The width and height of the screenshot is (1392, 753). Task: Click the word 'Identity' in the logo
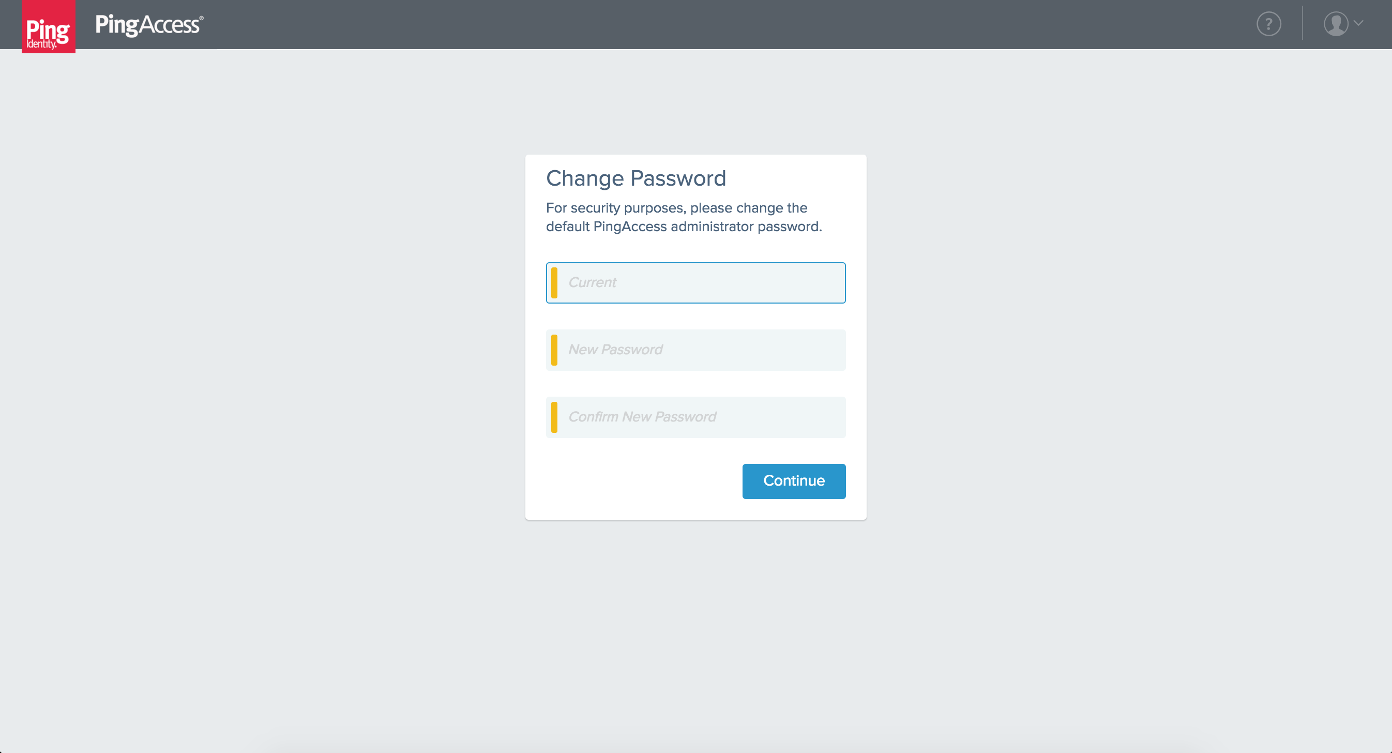[x=41, y=44]
